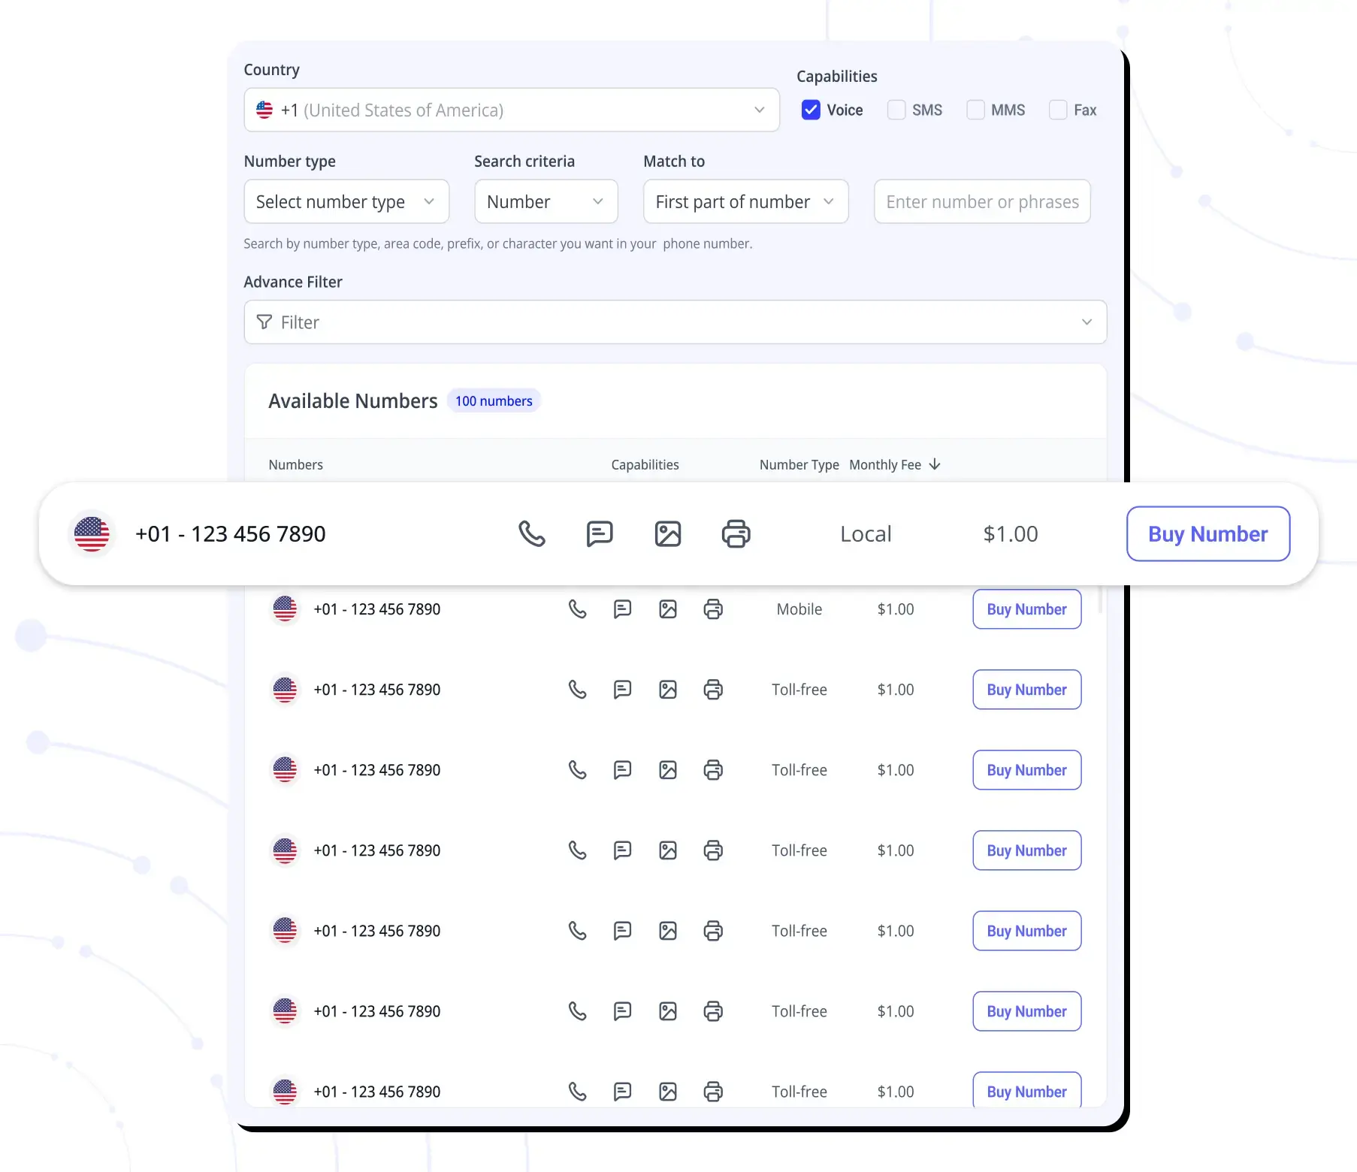Tick the MMS capability checkbox
This screenshot has height=1172, width=1357.
tap(975, 110)
